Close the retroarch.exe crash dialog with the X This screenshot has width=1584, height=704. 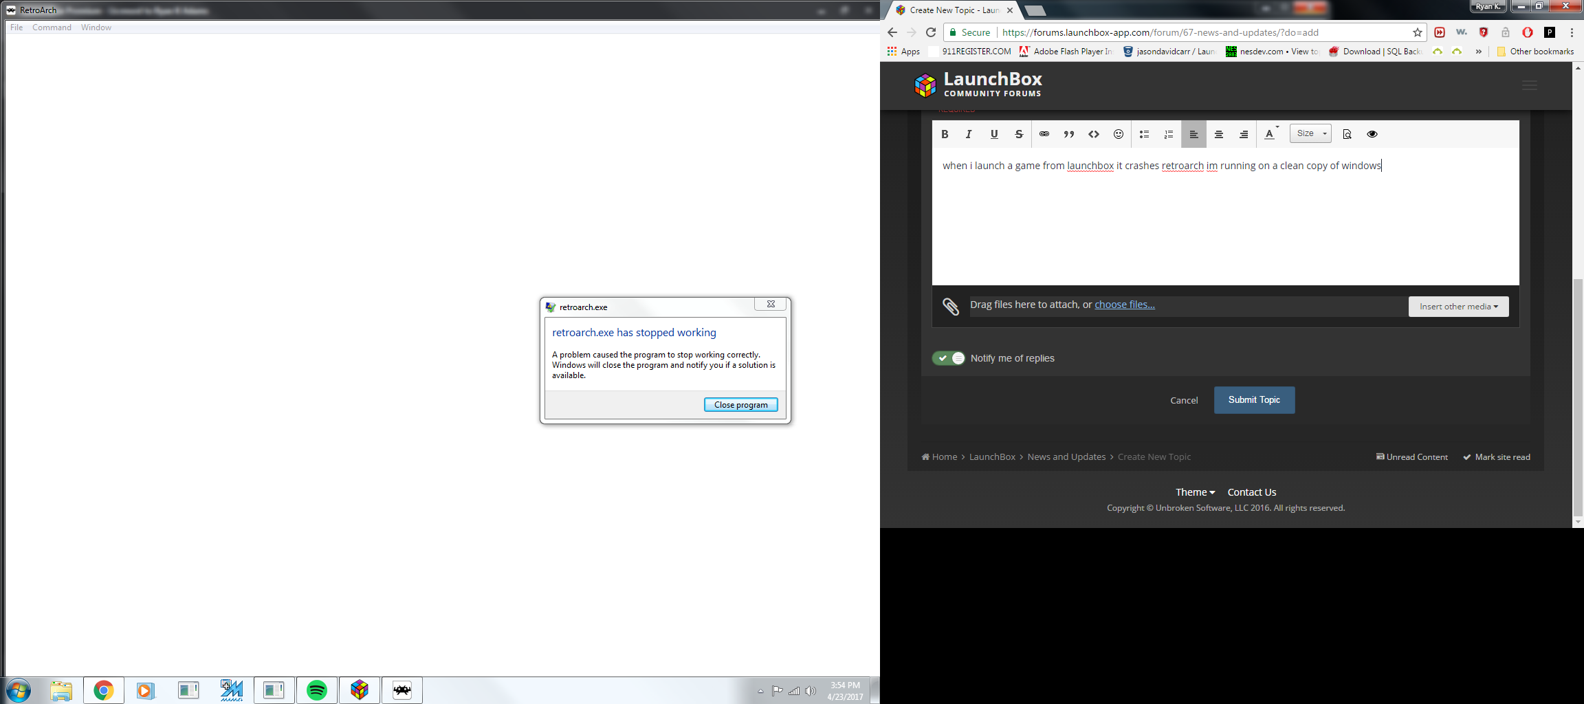[x=771, y=304]
